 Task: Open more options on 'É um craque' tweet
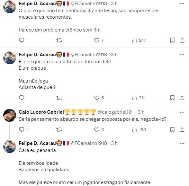182,55
